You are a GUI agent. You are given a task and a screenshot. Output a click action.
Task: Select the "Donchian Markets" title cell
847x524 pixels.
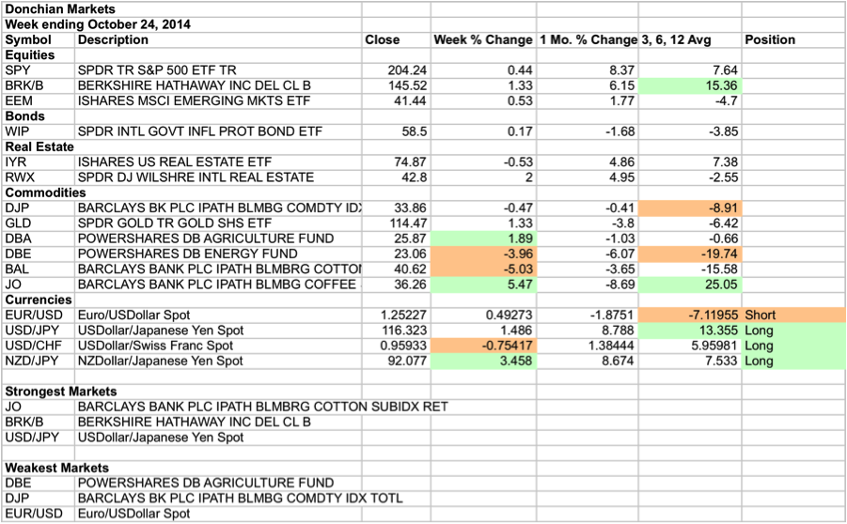pos(181,9)
